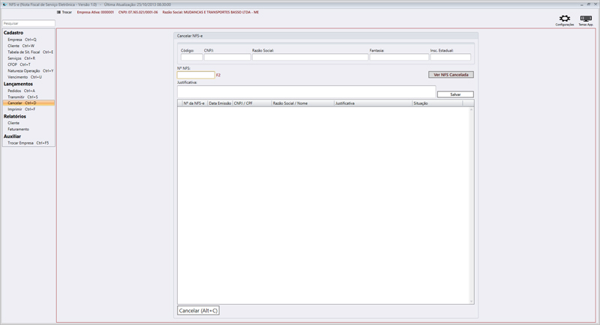The image size is (600, 325).
Task: Select Trocar Empresa Ctrl+F5 entry
Action: click(x=28, y=143)
